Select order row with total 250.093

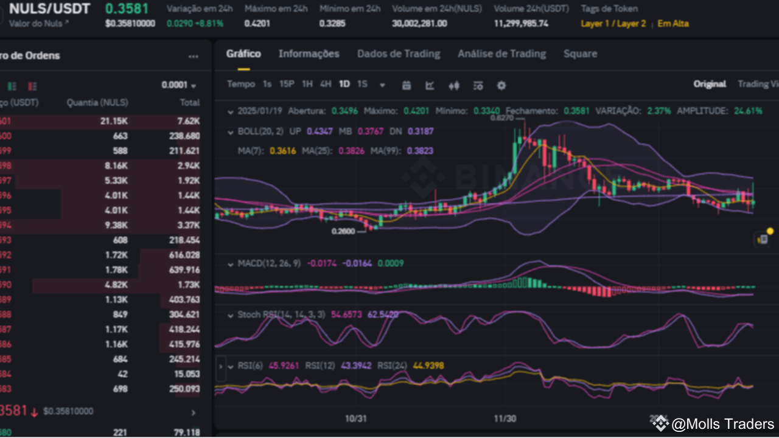[x=100, y=389]
